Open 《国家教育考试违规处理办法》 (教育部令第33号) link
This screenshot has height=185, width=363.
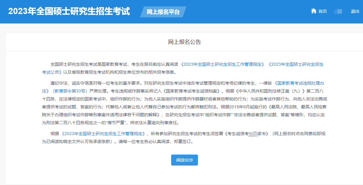pyautogui.click(x=299, y=83)
